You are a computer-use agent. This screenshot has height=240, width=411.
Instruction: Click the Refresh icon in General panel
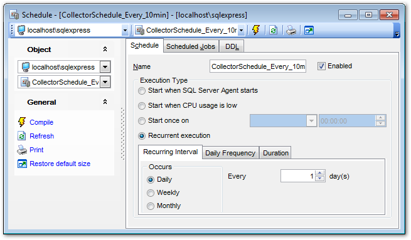(22, 136)
